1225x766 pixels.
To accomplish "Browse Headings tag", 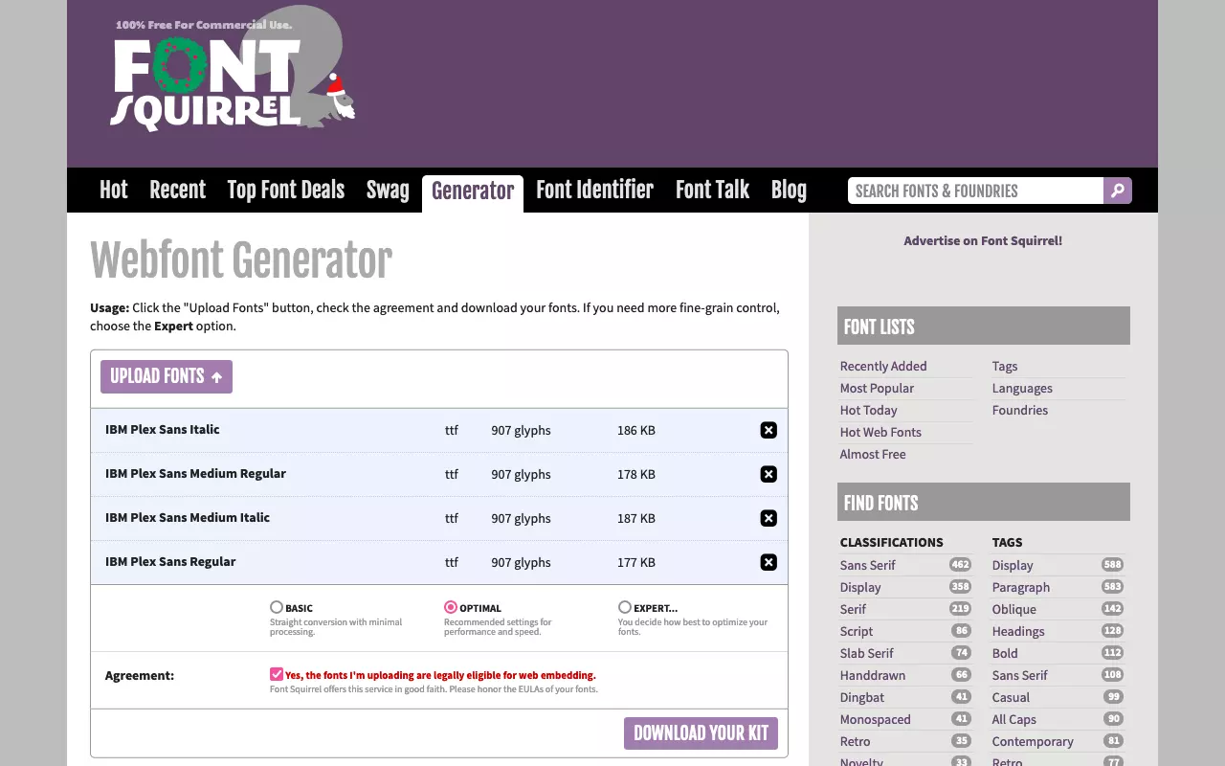I will tap(1018, 631).
